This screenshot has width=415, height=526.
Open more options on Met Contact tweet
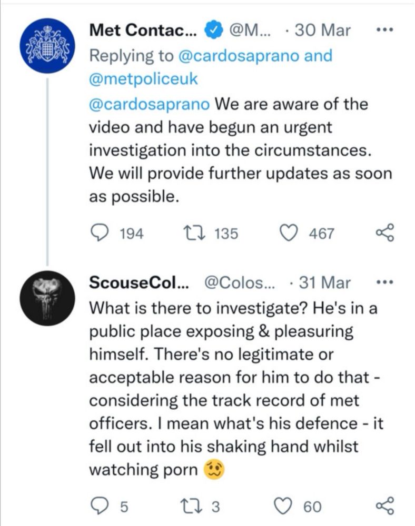point(384,30)
